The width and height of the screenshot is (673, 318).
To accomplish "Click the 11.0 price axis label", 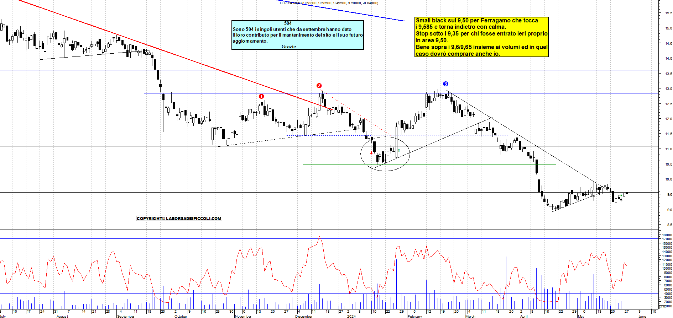I will click(x=668, y=149).
